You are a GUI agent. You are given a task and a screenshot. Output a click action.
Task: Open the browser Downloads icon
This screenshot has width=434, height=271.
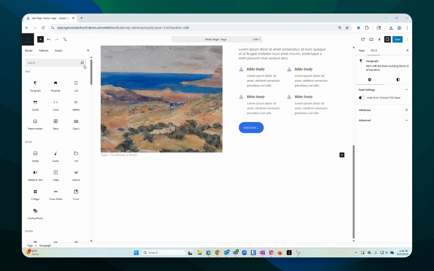[x=391, y=27]
